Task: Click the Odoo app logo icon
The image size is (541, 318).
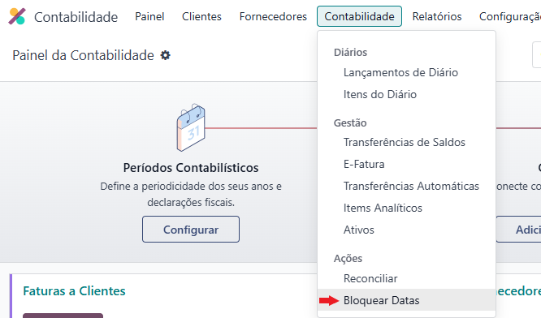Action: pyautogui.click(x=17, y=16)
